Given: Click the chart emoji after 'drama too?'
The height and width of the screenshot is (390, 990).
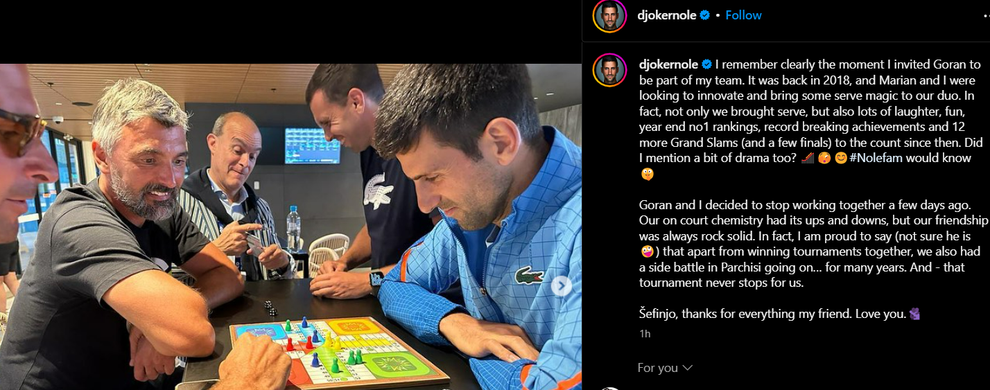Looking at the screenshot, I should (807, 158).
